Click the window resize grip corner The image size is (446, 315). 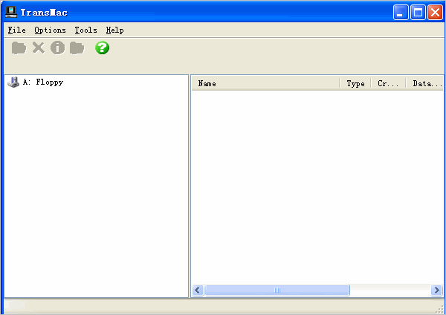440,310
